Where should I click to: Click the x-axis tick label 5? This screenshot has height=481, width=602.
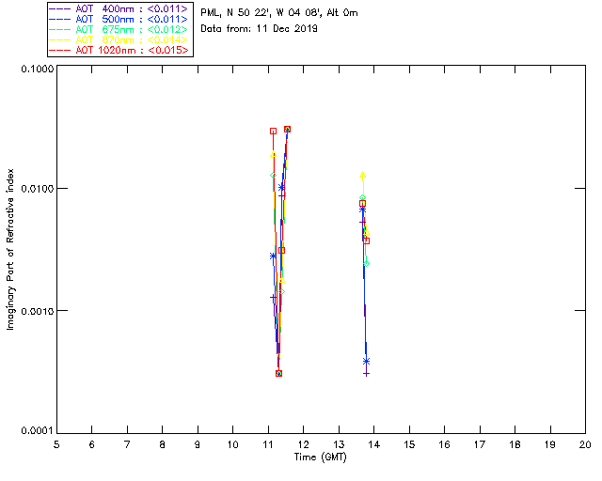click(x=56, y=444)
